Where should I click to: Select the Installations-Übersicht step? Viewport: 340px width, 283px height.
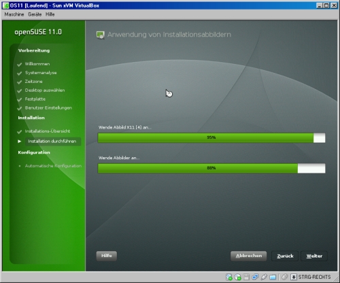[x=48, y=131]
